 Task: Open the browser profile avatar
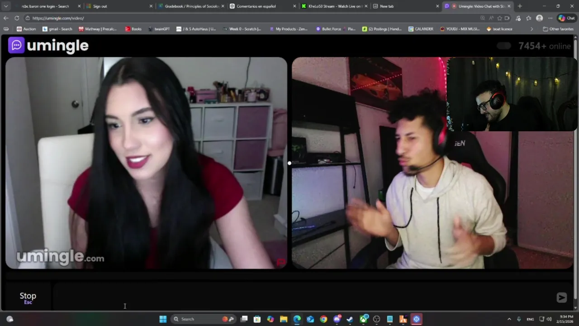(x=539, y=18)
